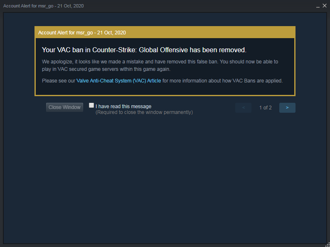Click the 'We apologize' paragraph text
330x247 pixels.
(160, 65)
